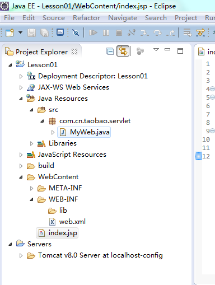Image resolution: width=215 pixels, height=285 pixels.
Task: Expand the MyWeb.java node
Action: coord(53,132)
